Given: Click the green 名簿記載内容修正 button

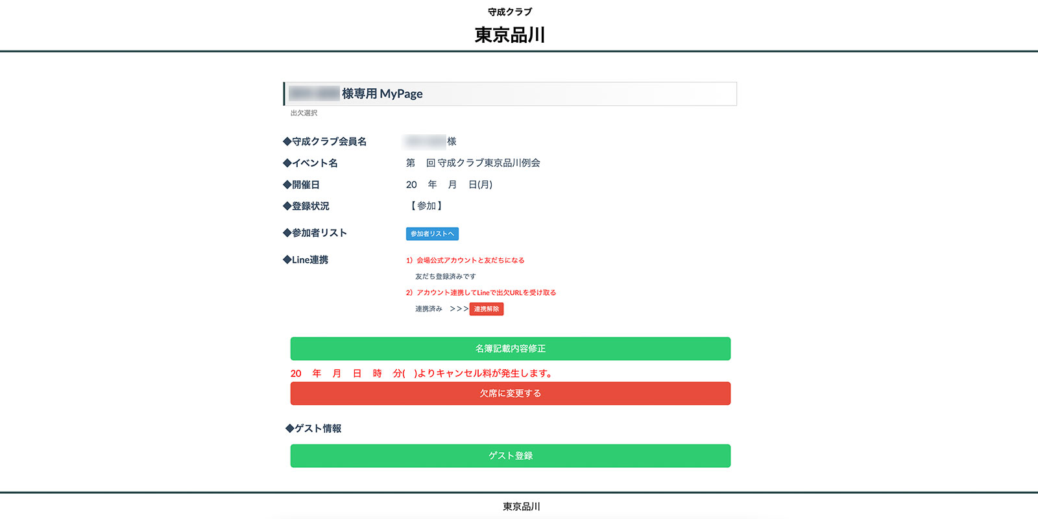Looking at the screenshot, I should pos(511,348).
